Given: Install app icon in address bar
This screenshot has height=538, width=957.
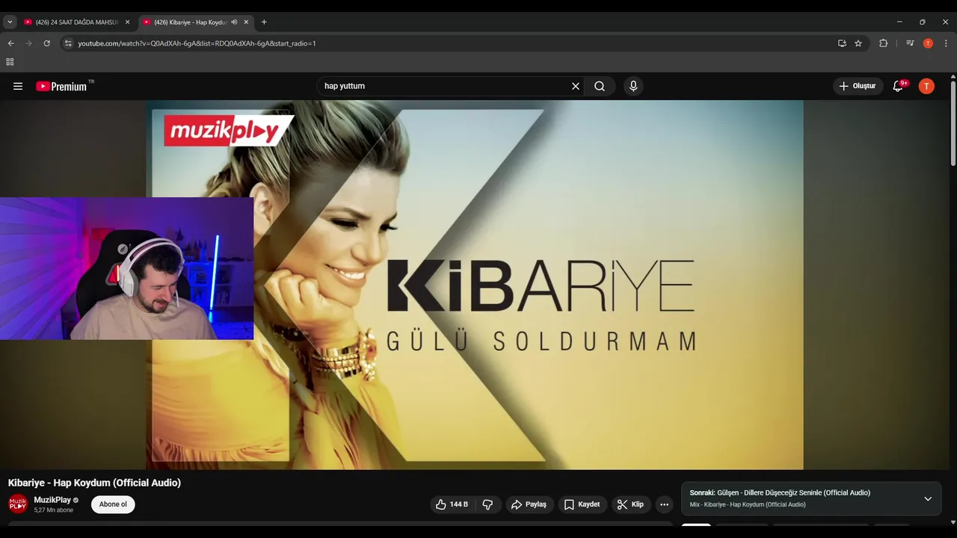Looking at the screenshot, I should tap(842, 43).
